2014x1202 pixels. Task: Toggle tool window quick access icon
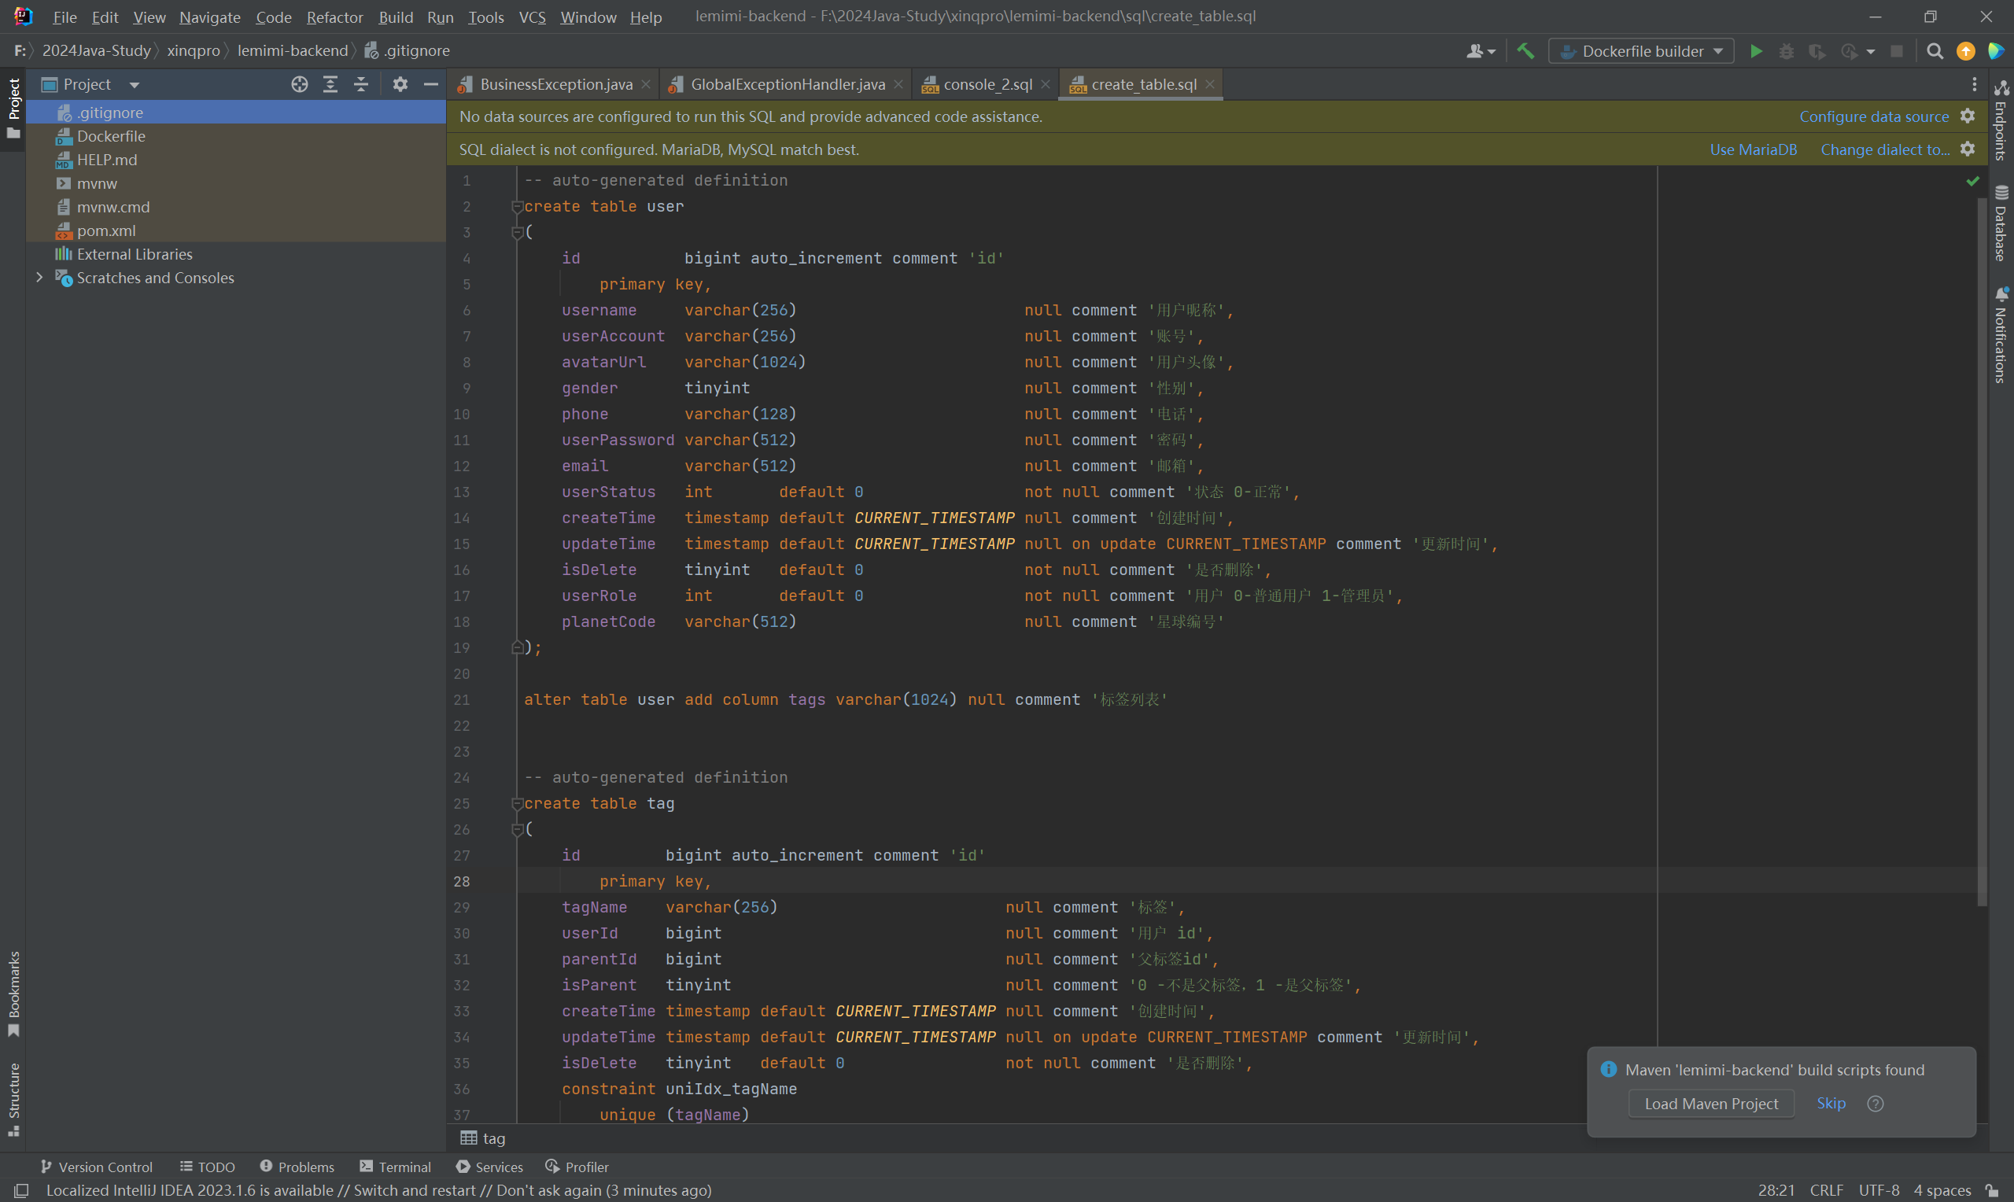[x=22, y=1190]
